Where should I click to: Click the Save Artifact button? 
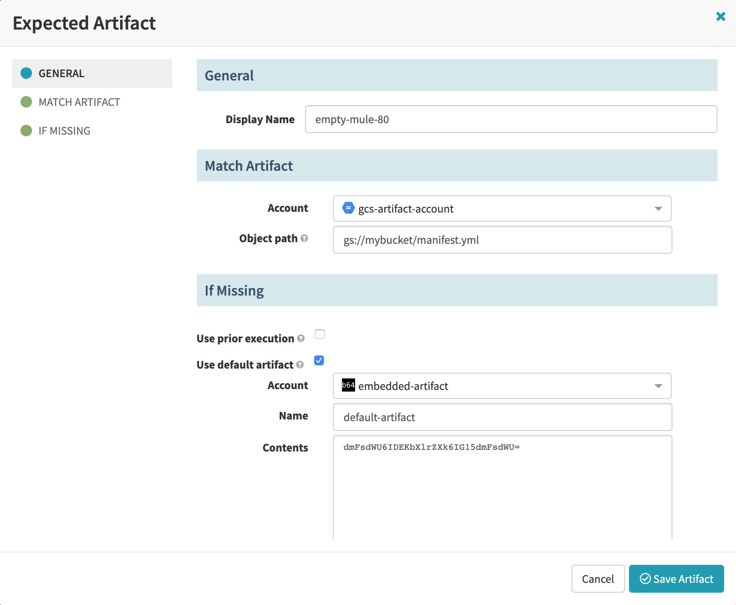click(x=676, y=579)
